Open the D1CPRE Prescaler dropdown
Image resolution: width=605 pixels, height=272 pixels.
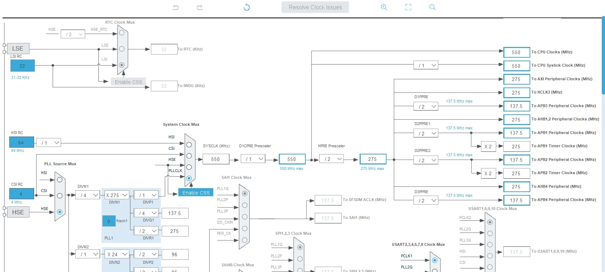253,159
